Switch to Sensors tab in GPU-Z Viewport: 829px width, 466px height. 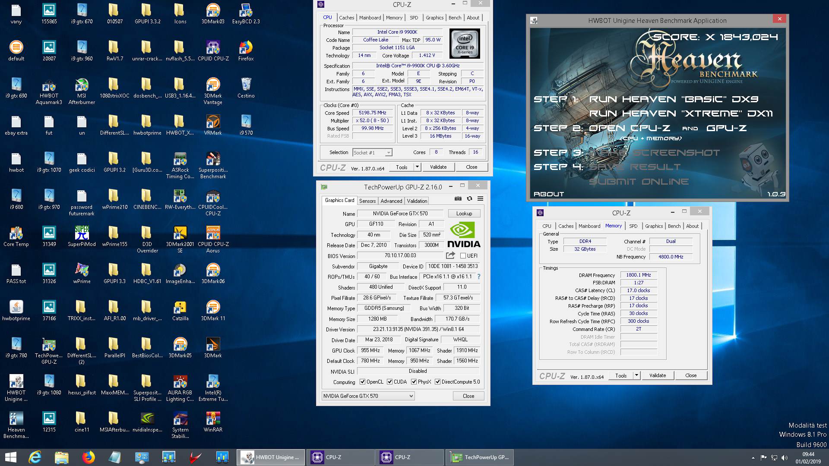(367, 201)
